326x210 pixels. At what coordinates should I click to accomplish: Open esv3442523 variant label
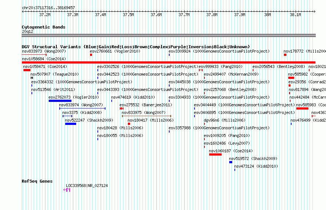[x=148, y=74]
